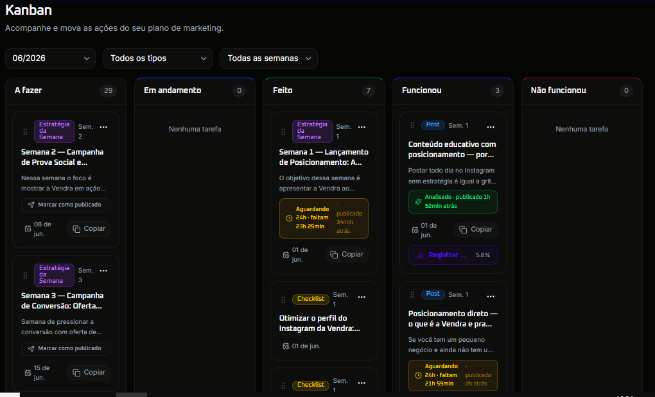This screenshot has width=655, height=397.
Task: Grab the drag handle on Otimizar o perfil card
Action: coord(283,300)
